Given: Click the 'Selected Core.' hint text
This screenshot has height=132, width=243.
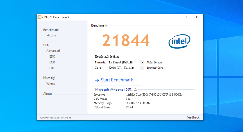Looking at the screenshot, I should 155,68.
